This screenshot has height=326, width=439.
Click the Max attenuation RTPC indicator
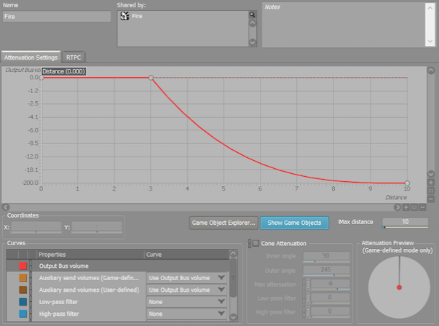pos(308,285)
